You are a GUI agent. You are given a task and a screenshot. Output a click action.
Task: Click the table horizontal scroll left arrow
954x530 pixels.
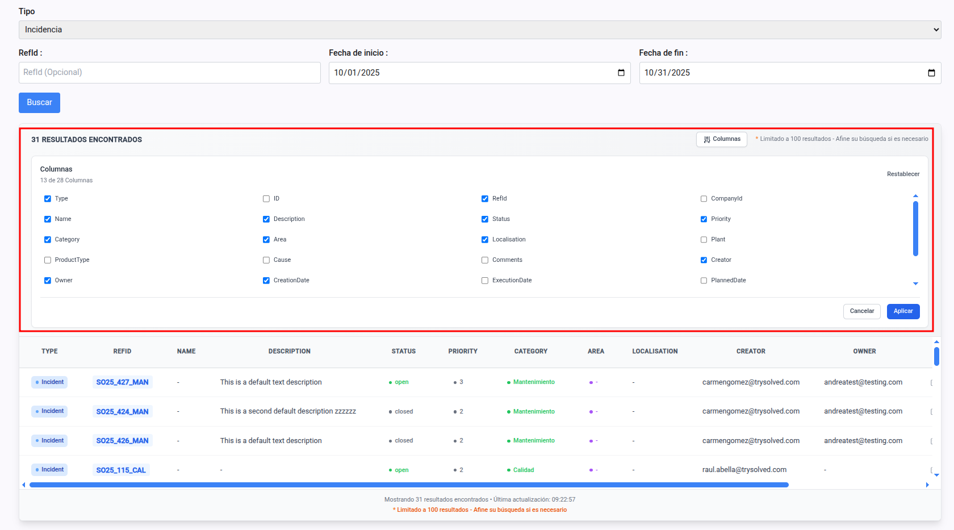tap(23, 485)
